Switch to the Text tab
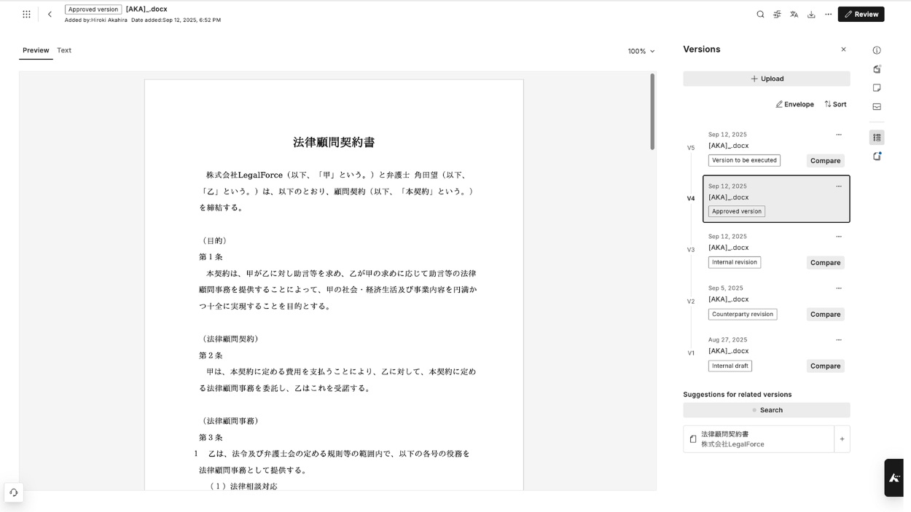This screenshot has width=911, height=512. [64, 50]
